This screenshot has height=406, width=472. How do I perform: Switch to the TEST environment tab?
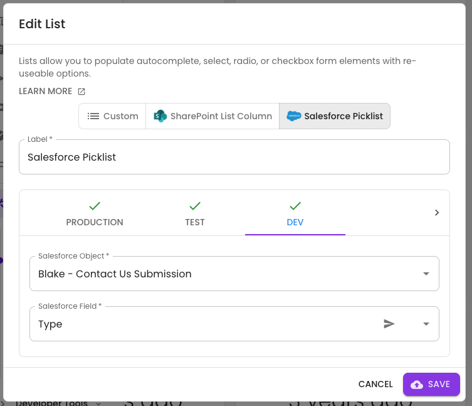(195, 213)
